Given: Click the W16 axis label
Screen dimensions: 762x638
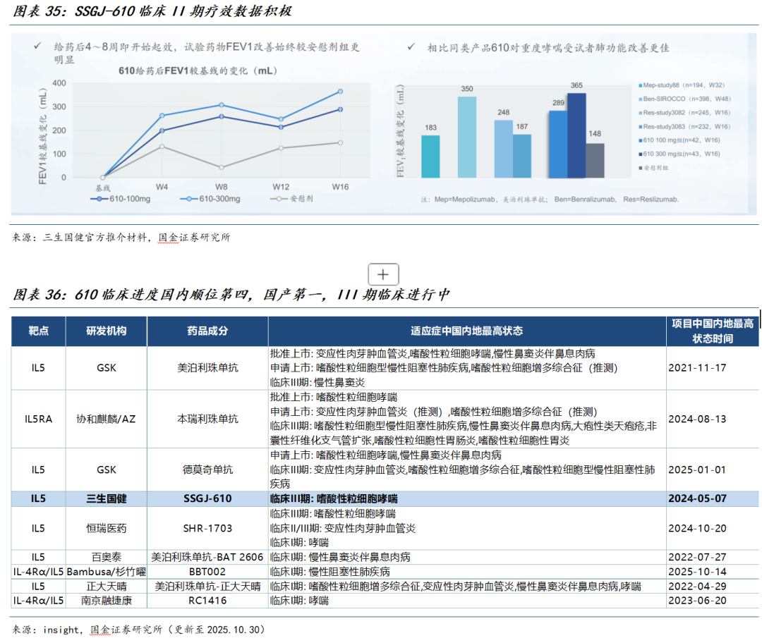Looking at the screenshot, I should coord(340,187).
